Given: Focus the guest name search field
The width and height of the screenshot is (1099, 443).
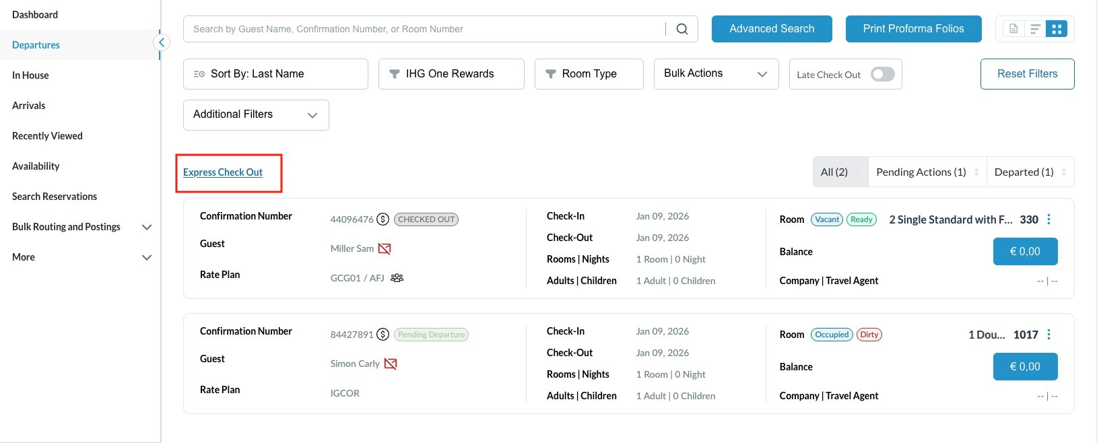Looking at the screenshot, I should pos(424,29).
